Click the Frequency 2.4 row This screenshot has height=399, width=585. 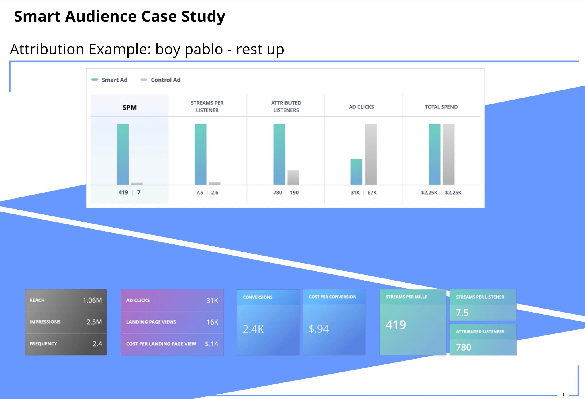point(66,343)
